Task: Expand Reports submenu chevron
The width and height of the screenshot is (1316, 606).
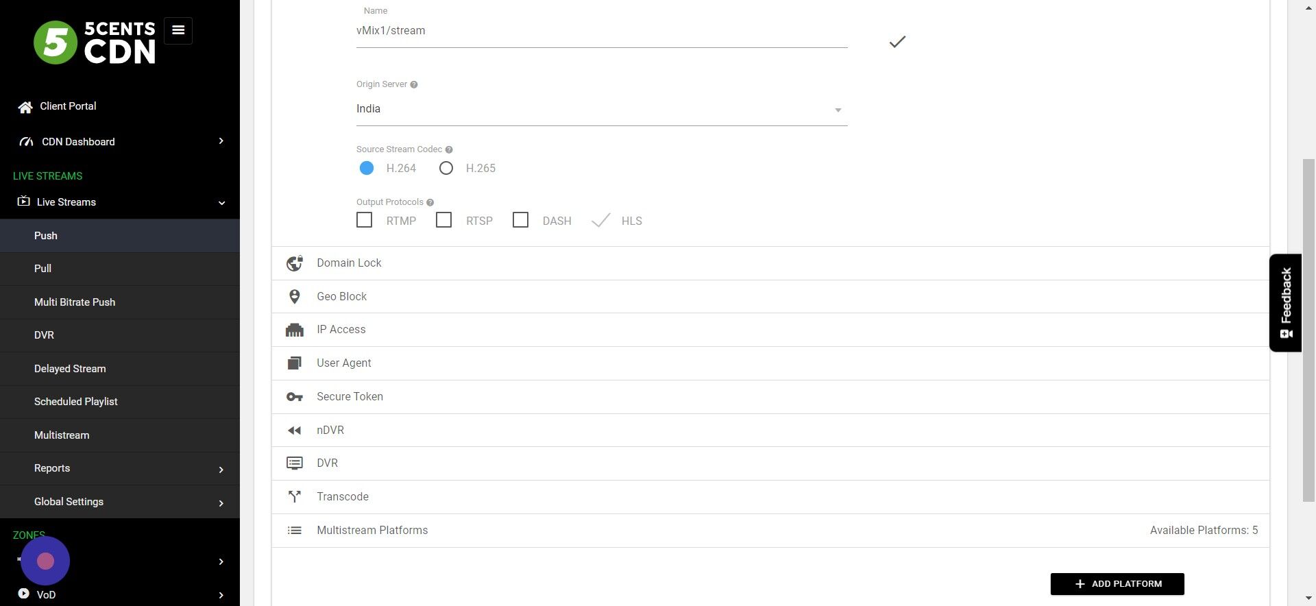Action: coord(221,470)
